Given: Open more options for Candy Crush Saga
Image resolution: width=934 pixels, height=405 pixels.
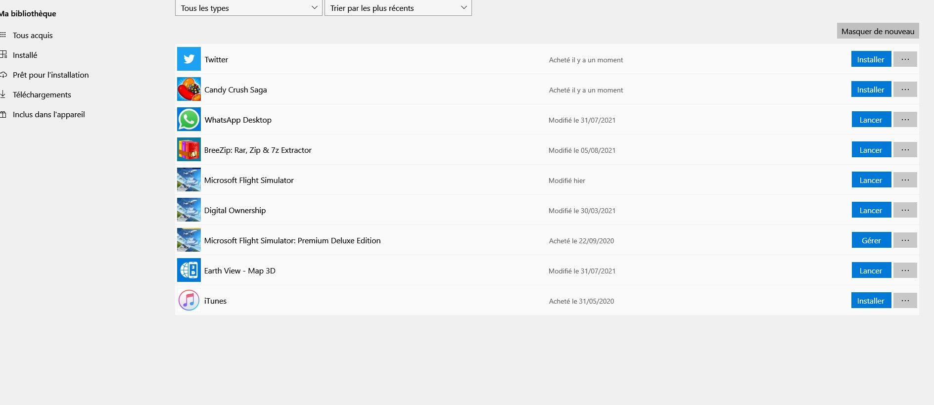Looking at the screenshot, I should coord(905,90).
